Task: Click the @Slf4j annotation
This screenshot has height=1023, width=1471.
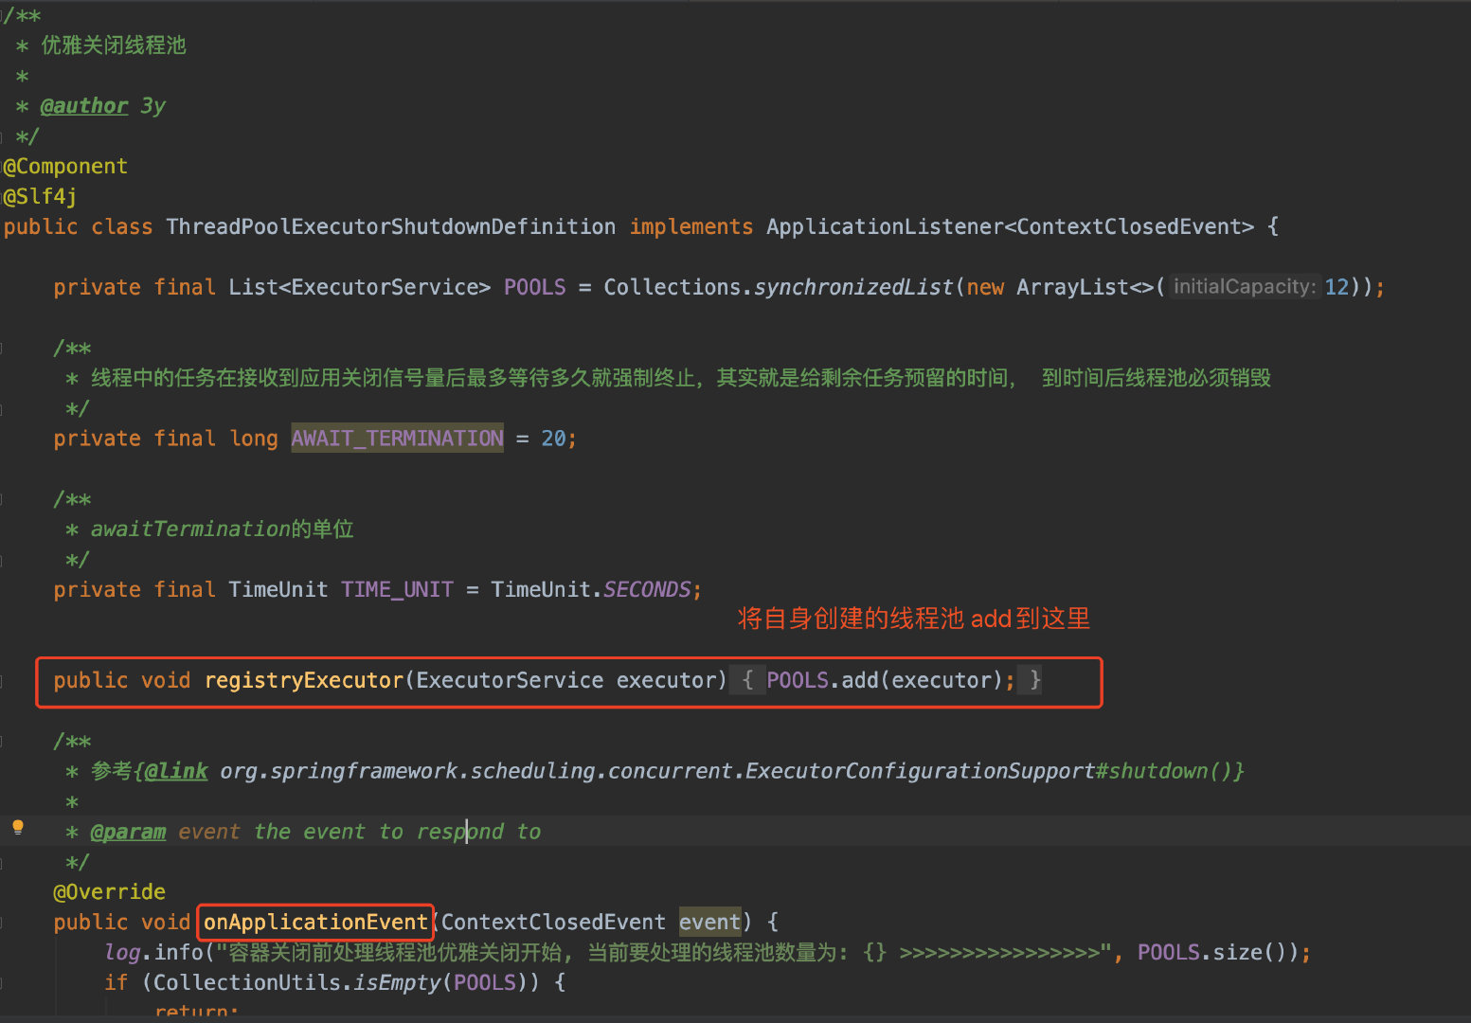Action: [x=40, y=197]
